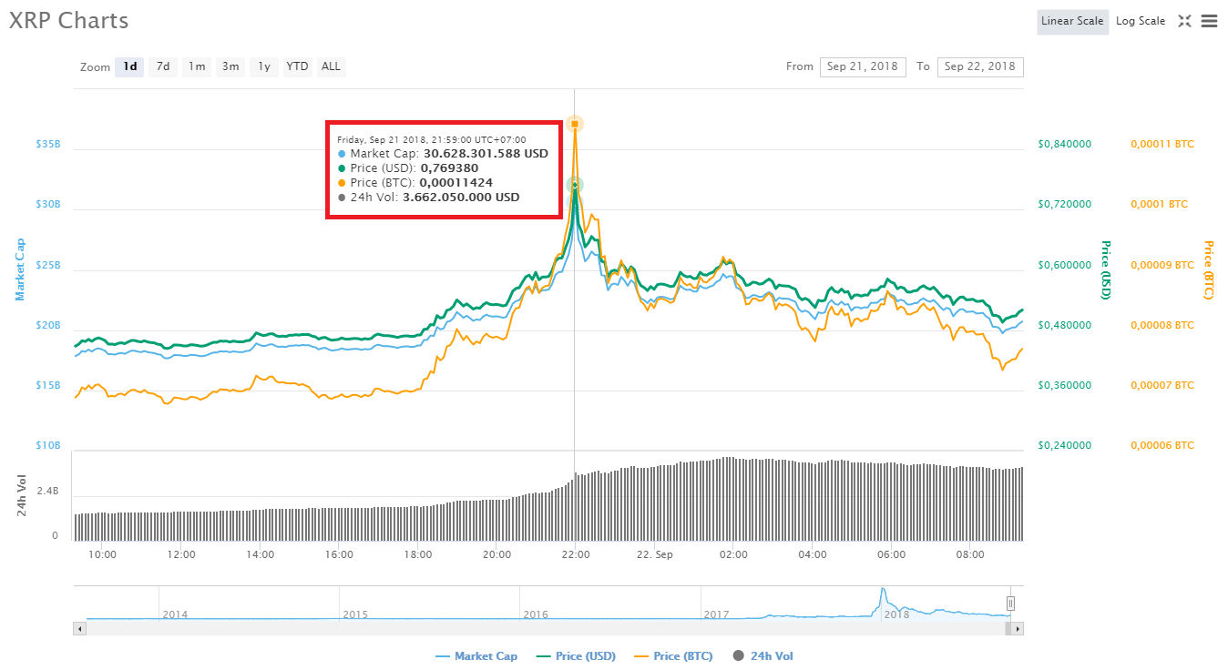Toggle 24h Vol series in legend
The width and height of the screenshot is (1228, 670).
762,655
